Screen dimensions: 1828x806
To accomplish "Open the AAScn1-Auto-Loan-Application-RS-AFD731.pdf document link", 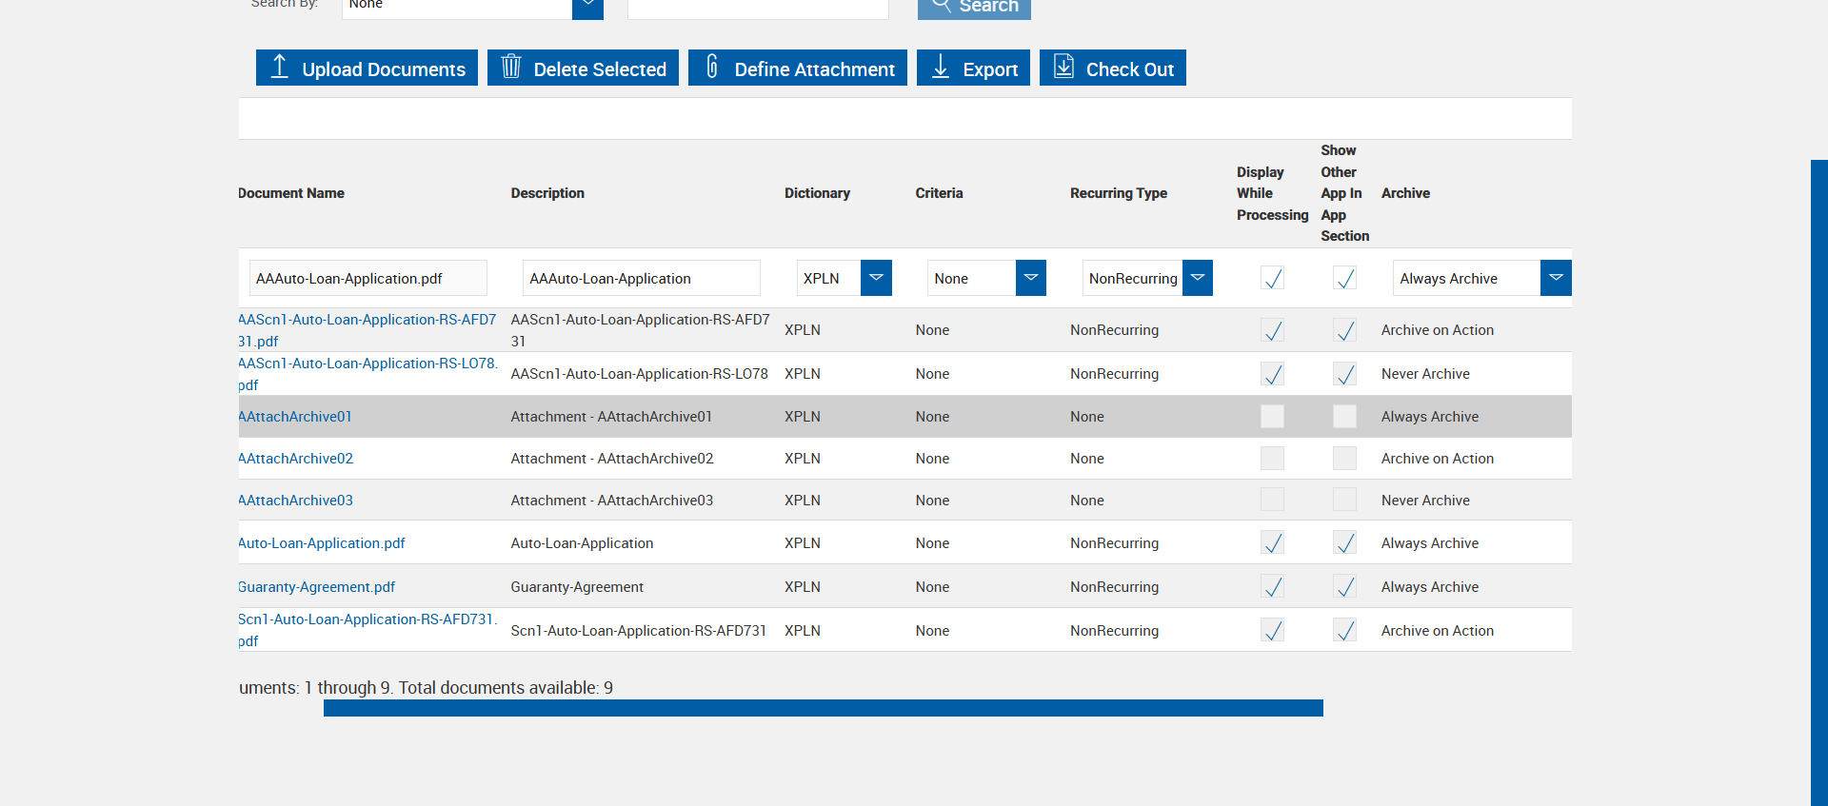I will [368, 330].
